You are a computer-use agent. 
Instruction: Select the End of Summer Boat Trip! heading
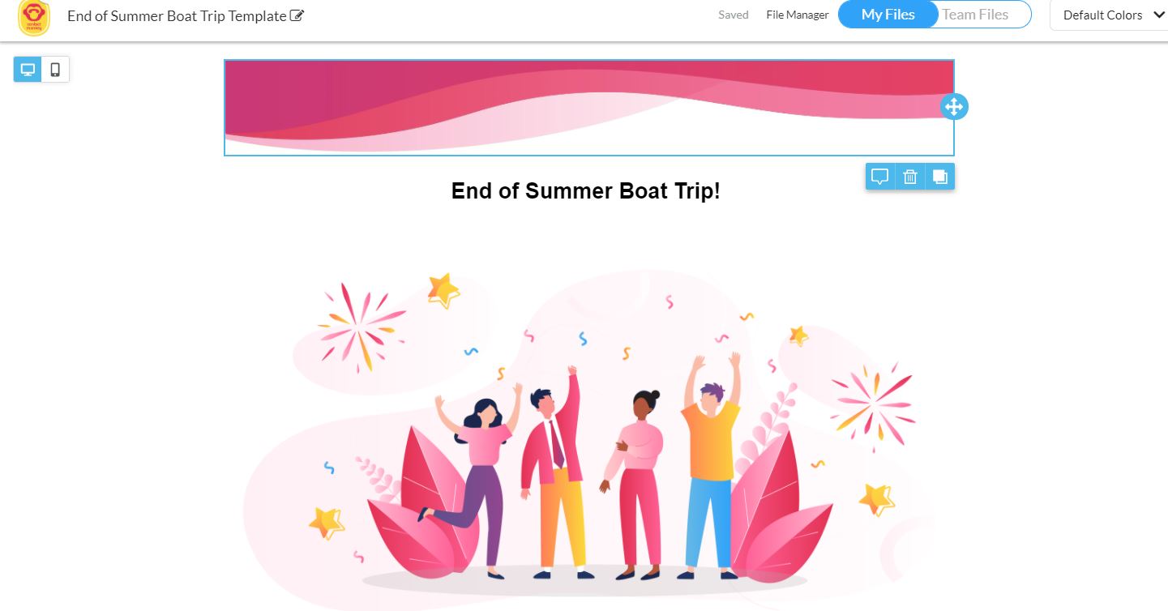pos(585,191)
